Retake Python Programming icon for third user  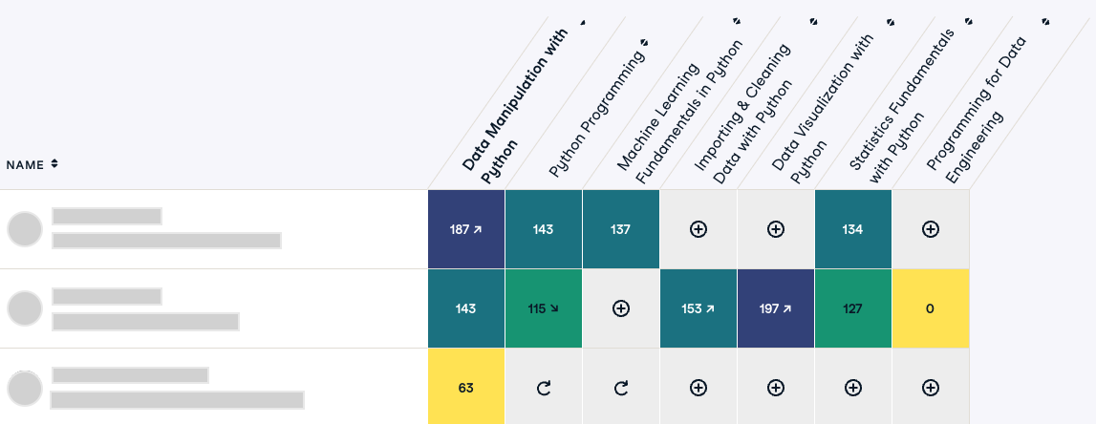click(544, 388)
